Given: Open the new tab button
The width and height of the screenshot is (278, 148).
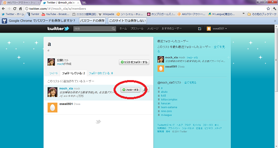Looking at the screenshot, I should 84,3.
